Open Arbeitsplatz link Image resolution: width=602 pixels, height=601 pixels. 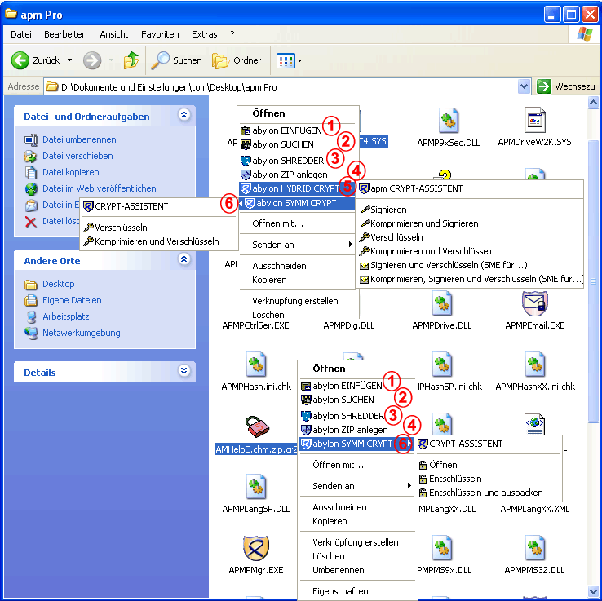65,316
